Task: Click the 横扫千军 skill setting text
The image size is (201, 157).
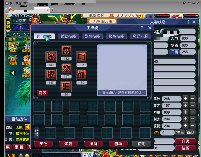Action: click(23, 133)
